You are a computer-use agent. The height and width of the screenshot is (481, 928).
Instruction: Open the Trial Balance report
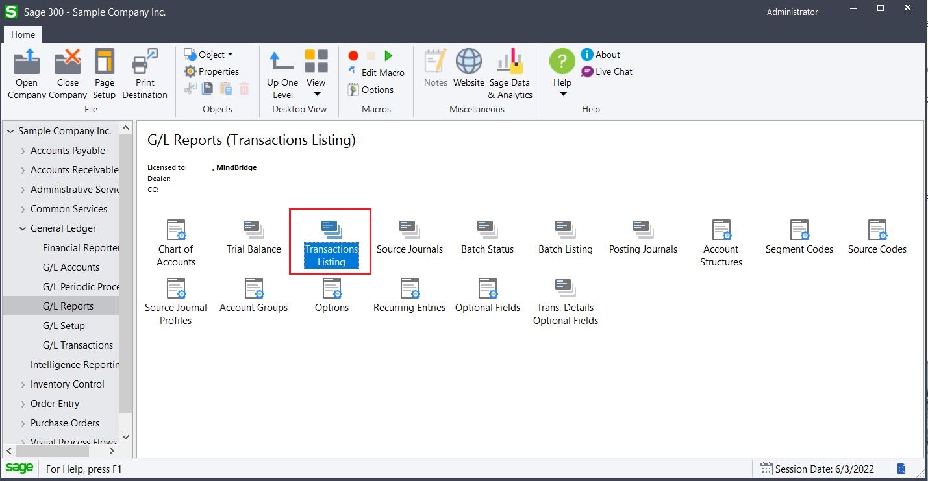[253, 234]
